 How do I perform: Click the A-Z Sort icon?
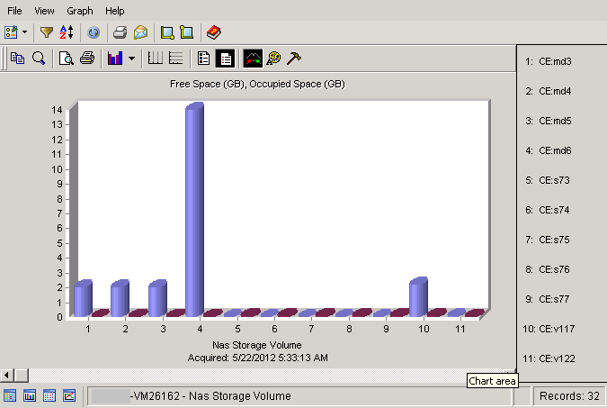[67, 32]
